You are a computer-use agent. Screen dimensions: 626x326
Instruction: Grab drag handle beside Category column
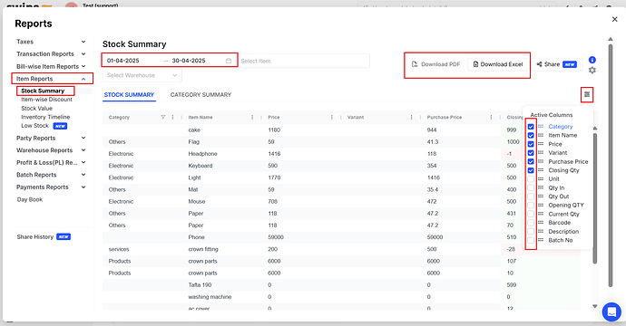[541, 127]
